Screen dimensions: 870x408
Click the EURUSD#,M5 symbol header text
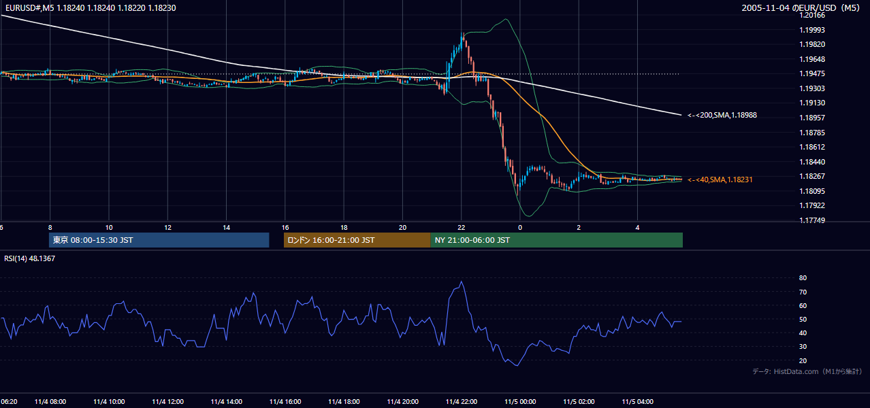(x=89, y=8)
